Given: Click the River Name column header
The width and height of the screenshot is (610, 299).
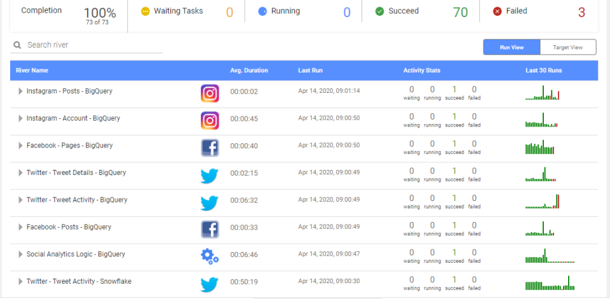Looking at the screenshot, I should (x=32, y=71).
